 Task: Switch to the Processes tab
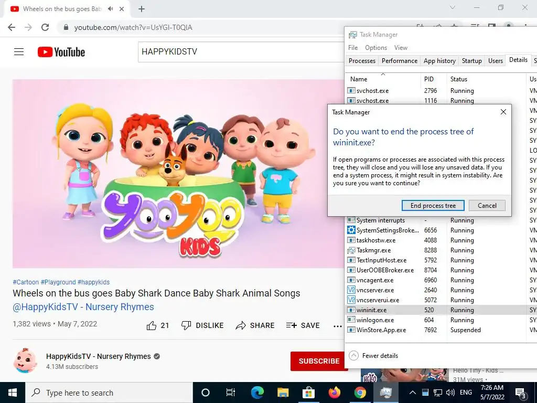(x=362, y=61)
